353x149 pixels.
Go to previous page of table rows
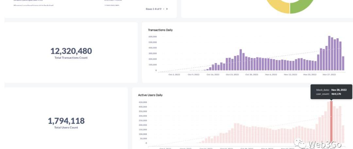164,9
